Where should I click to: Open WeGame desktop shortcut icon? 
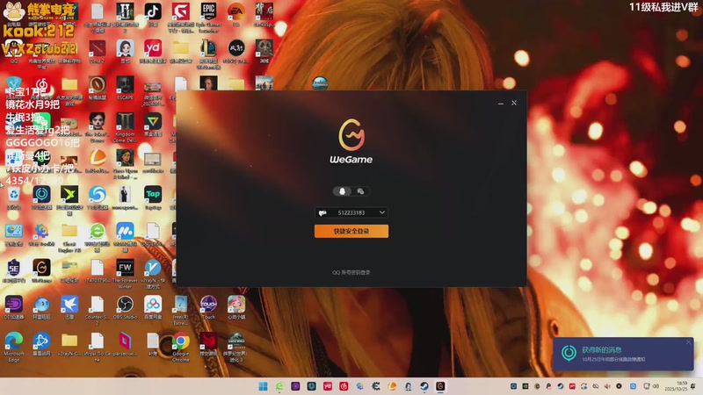coord(41,270)
